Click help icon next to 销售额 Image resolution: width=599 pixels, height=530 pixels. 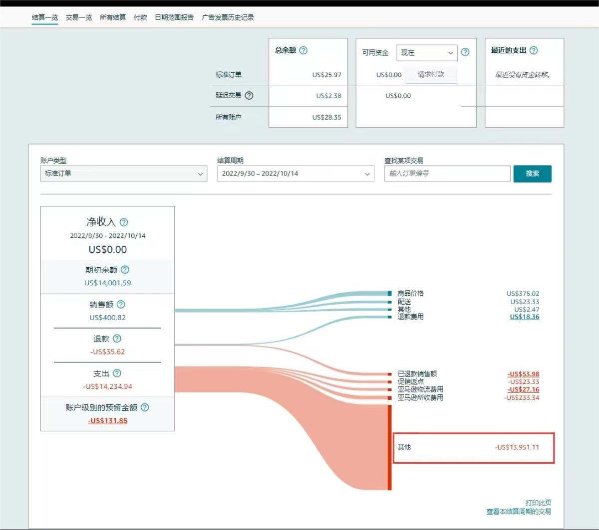[121, 305]
